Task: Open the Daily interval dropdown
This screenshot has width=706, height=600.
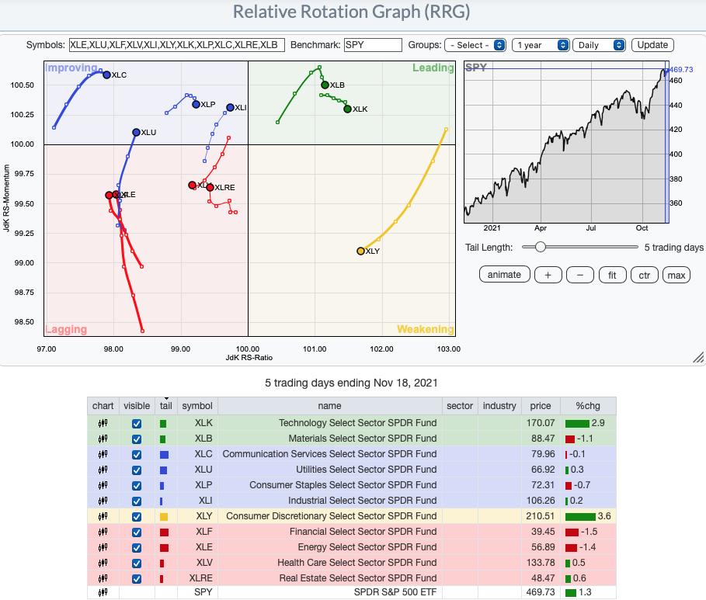Action: [599, 45]
